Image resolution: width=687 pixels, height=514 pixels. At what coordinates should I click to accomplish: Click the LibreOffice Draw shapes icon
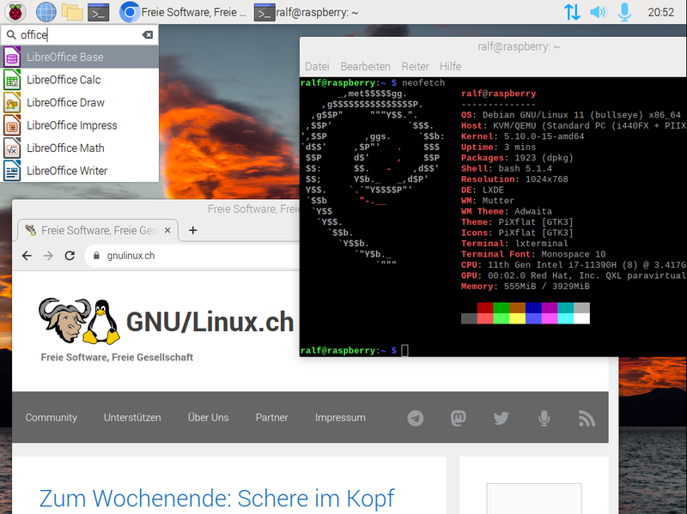(x=12, y=102)
